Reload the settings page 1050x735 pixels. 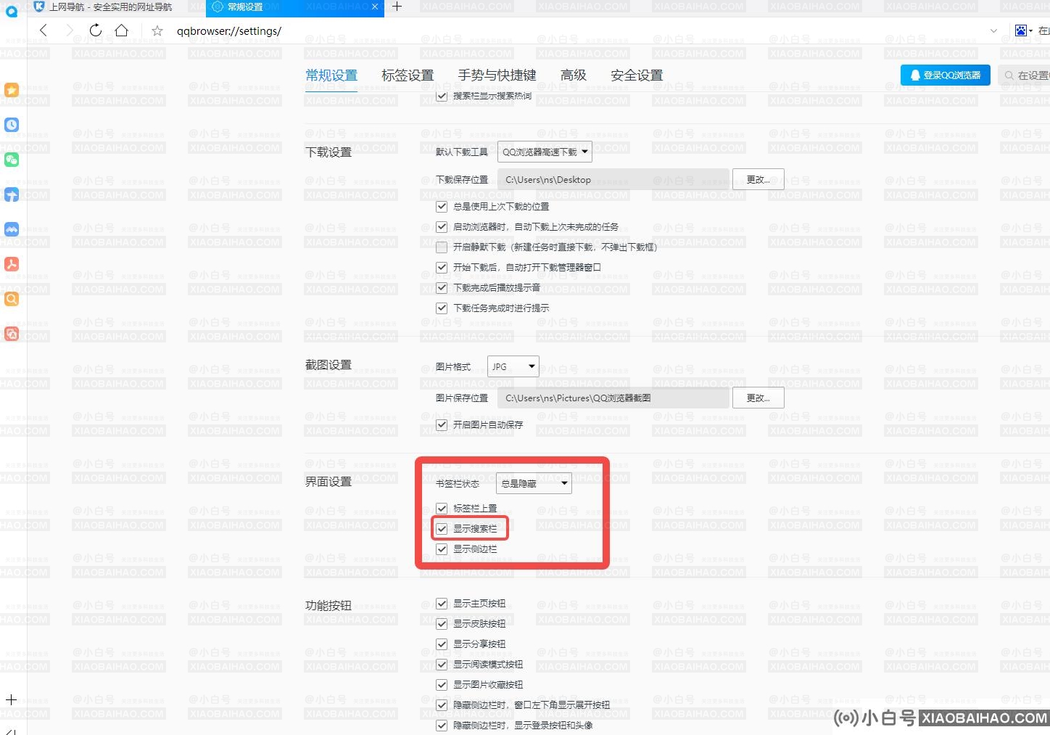point(96,30)
